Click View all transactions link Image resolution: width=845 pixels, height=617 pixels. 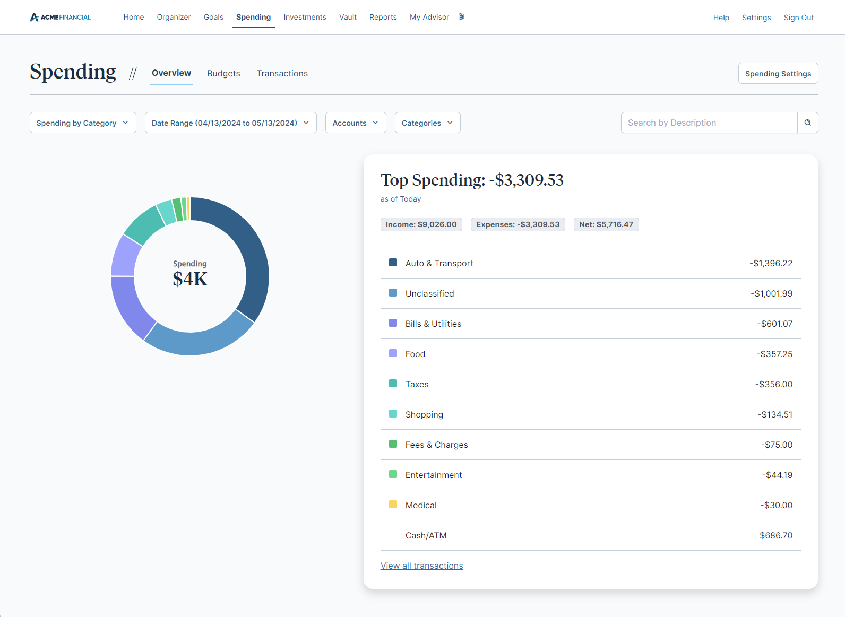click(x=421, y=566)
